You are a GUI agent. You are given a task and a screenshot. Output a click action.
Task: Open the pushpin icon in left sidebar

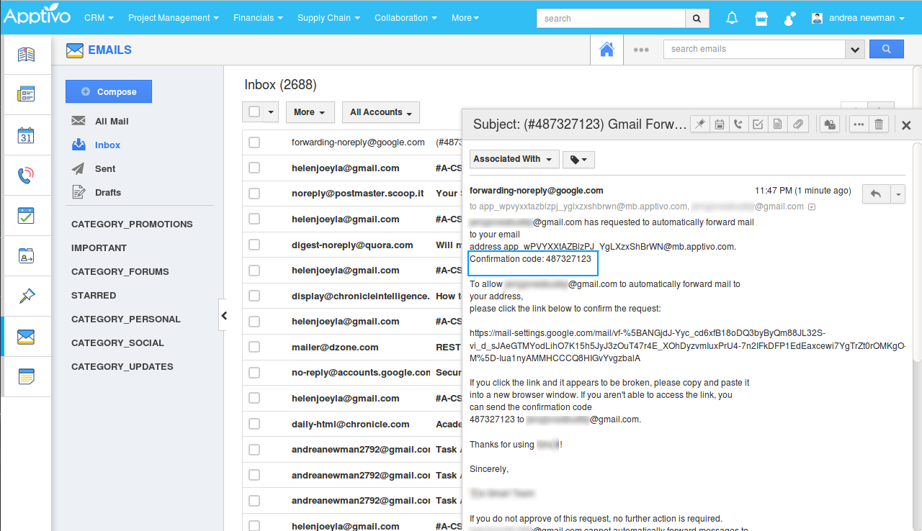pos(26,296)
